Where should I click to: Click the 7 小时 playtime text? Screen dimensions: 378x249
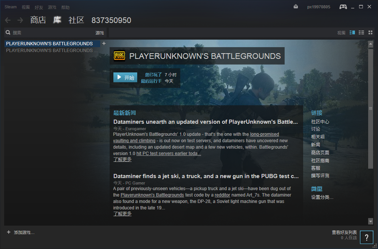(170, 75)
